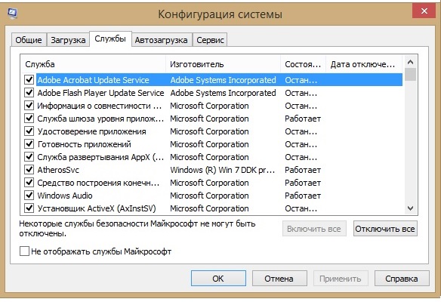Uncheck the Удостоверение приложения checkbox
441x302 pixels.
tap(29, 131)
